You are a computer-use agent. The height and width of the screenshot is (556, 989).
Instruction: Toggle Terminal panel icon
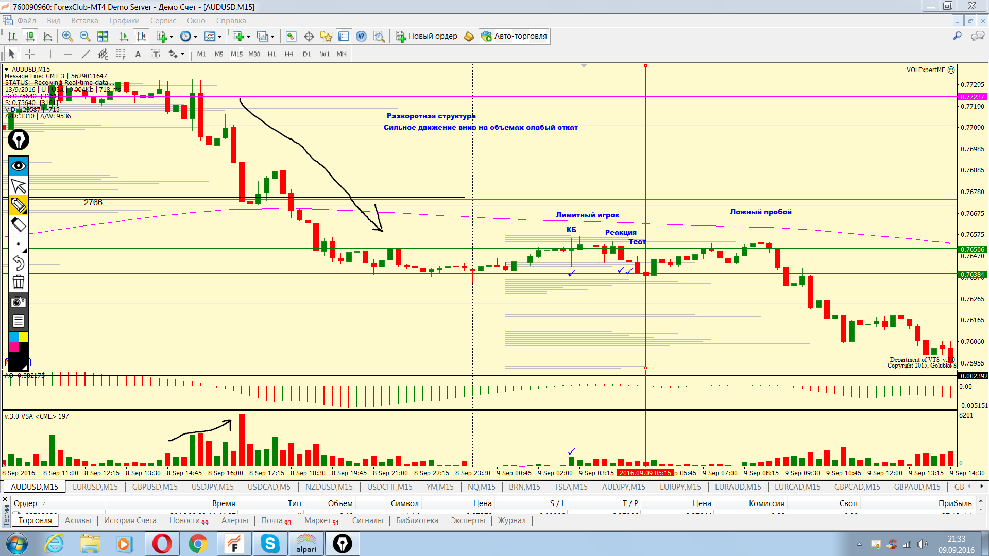(344, 36)
